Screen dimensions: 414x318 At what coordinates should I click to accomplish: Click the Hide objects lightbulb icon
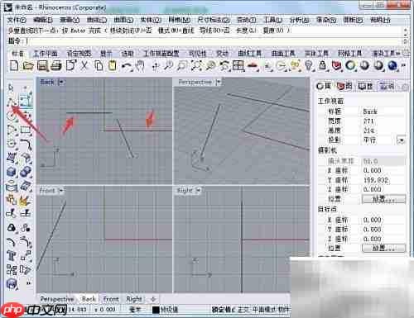pos(309,65)
